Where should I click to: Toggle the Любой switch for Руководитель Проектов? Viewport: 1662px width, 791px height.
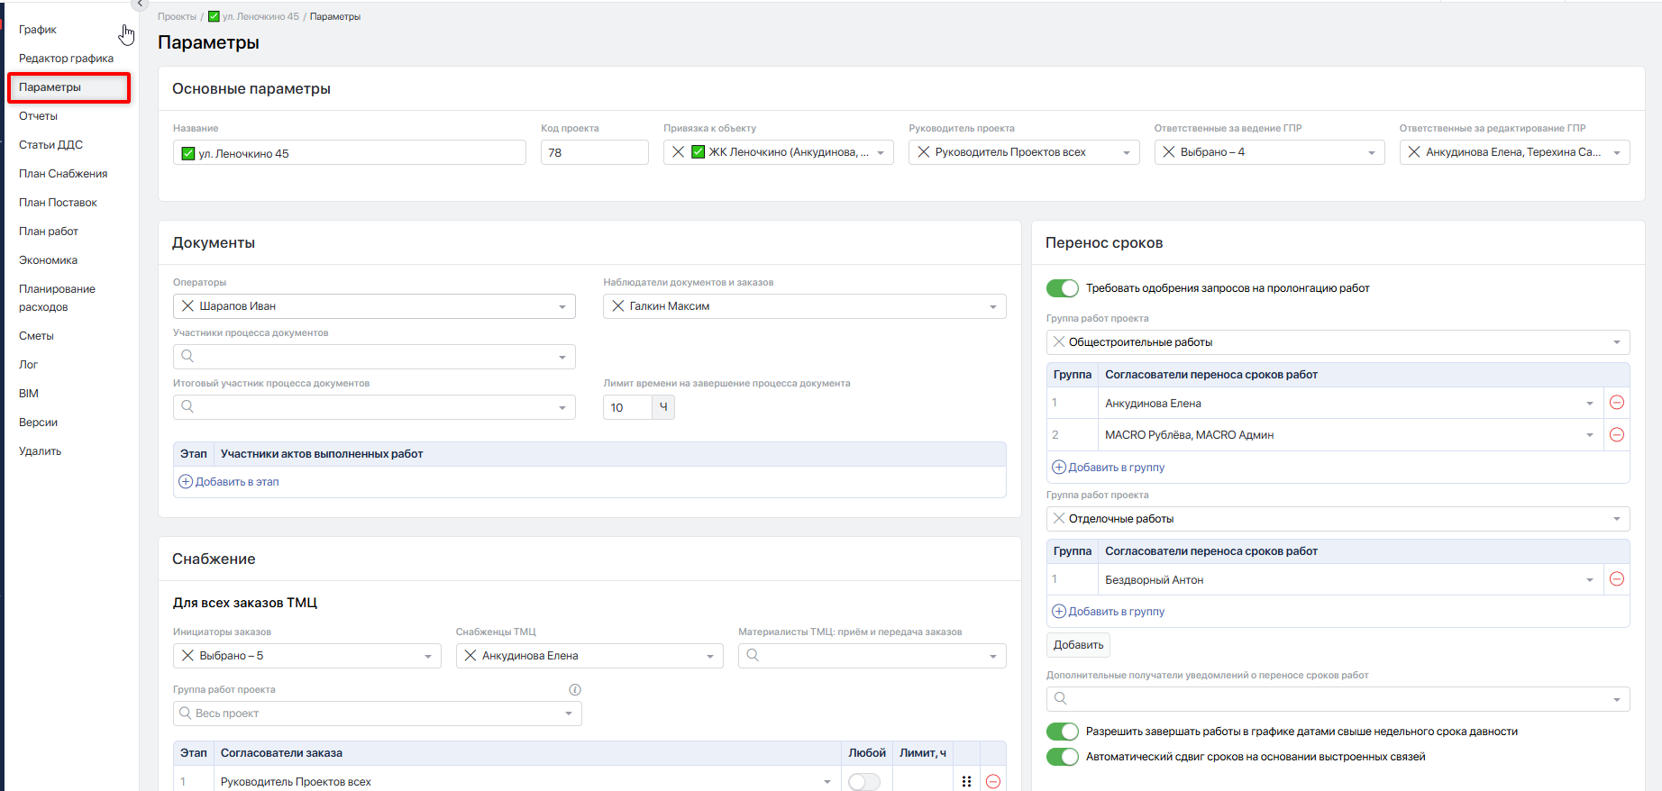tap(863, 781)
